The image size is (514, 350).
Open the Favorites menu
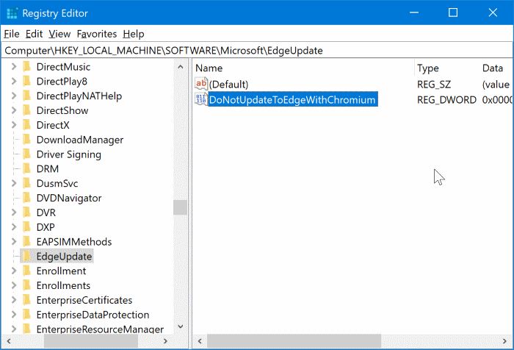point(97,34)
